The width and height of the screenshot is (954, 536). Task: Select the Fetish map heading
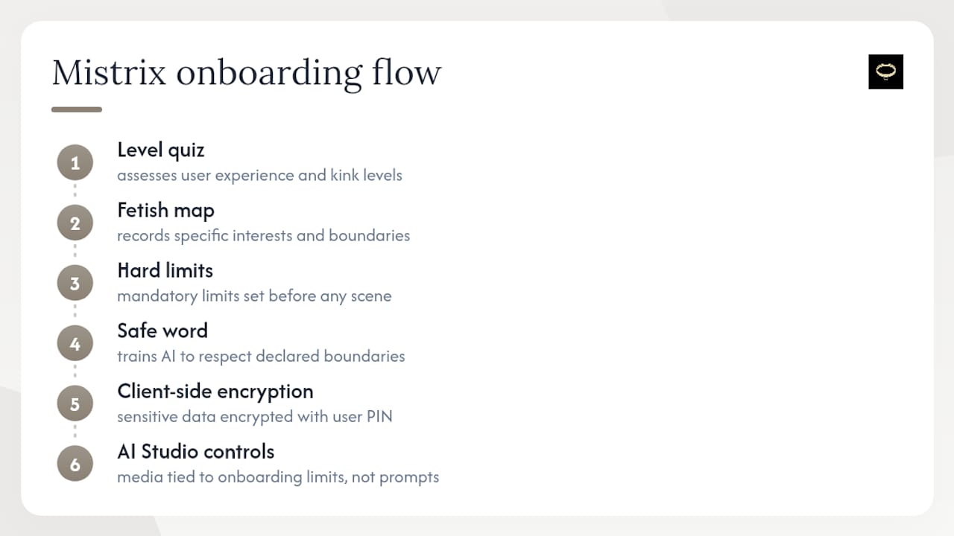click(166, 211)
